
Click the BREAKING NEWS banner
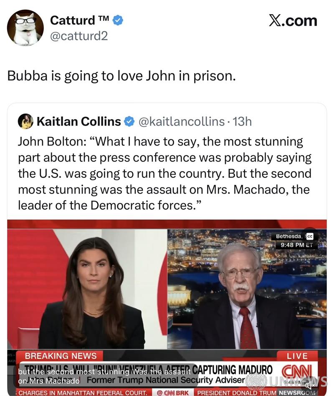[61, 356]
